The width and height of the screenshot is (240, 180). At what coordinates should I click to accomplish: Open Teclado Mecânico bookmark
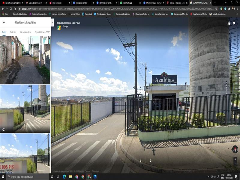click(217, 14)
